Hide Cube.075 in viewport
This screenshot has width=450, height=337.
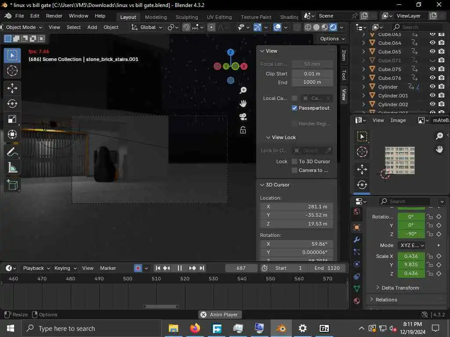click(x=432, y=69)
